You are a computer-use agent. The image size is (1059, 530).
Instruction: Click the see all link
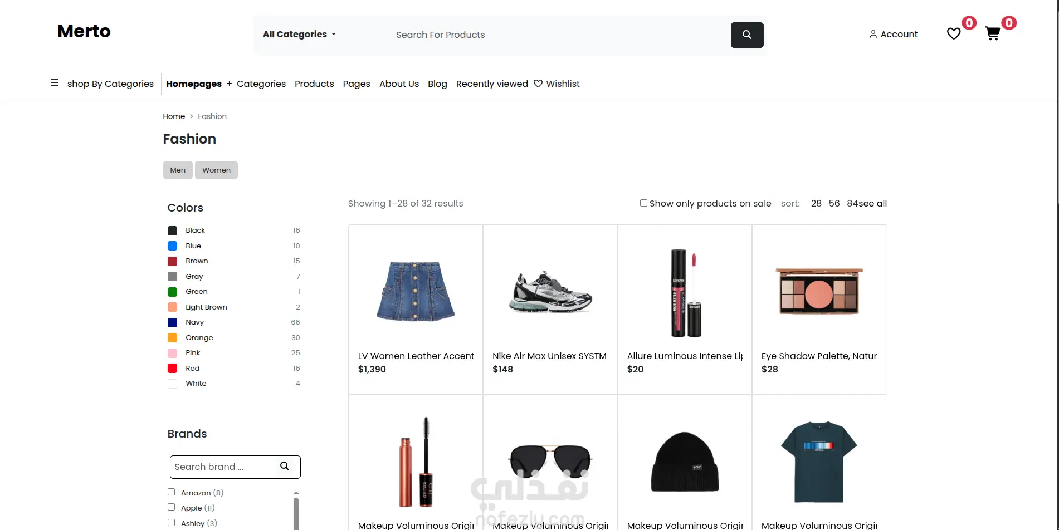coord(873,203)
